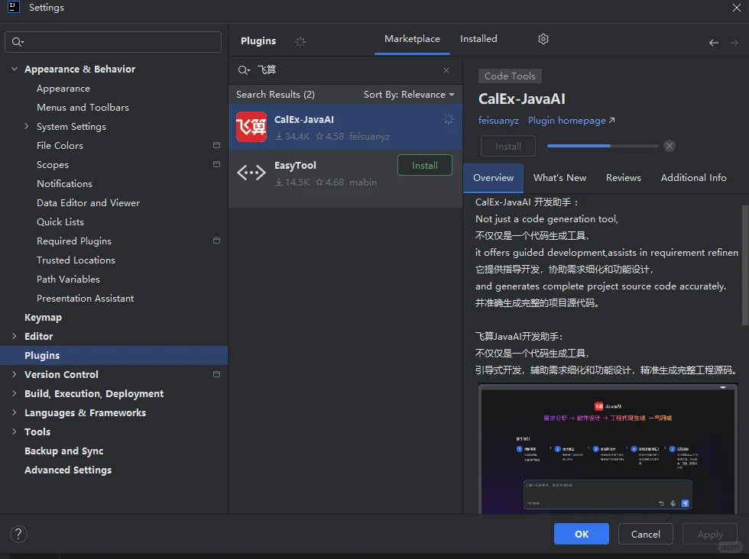The image size is (749, 559).
Task: Open Presentation Assistant settings
Action: point(85,299)
